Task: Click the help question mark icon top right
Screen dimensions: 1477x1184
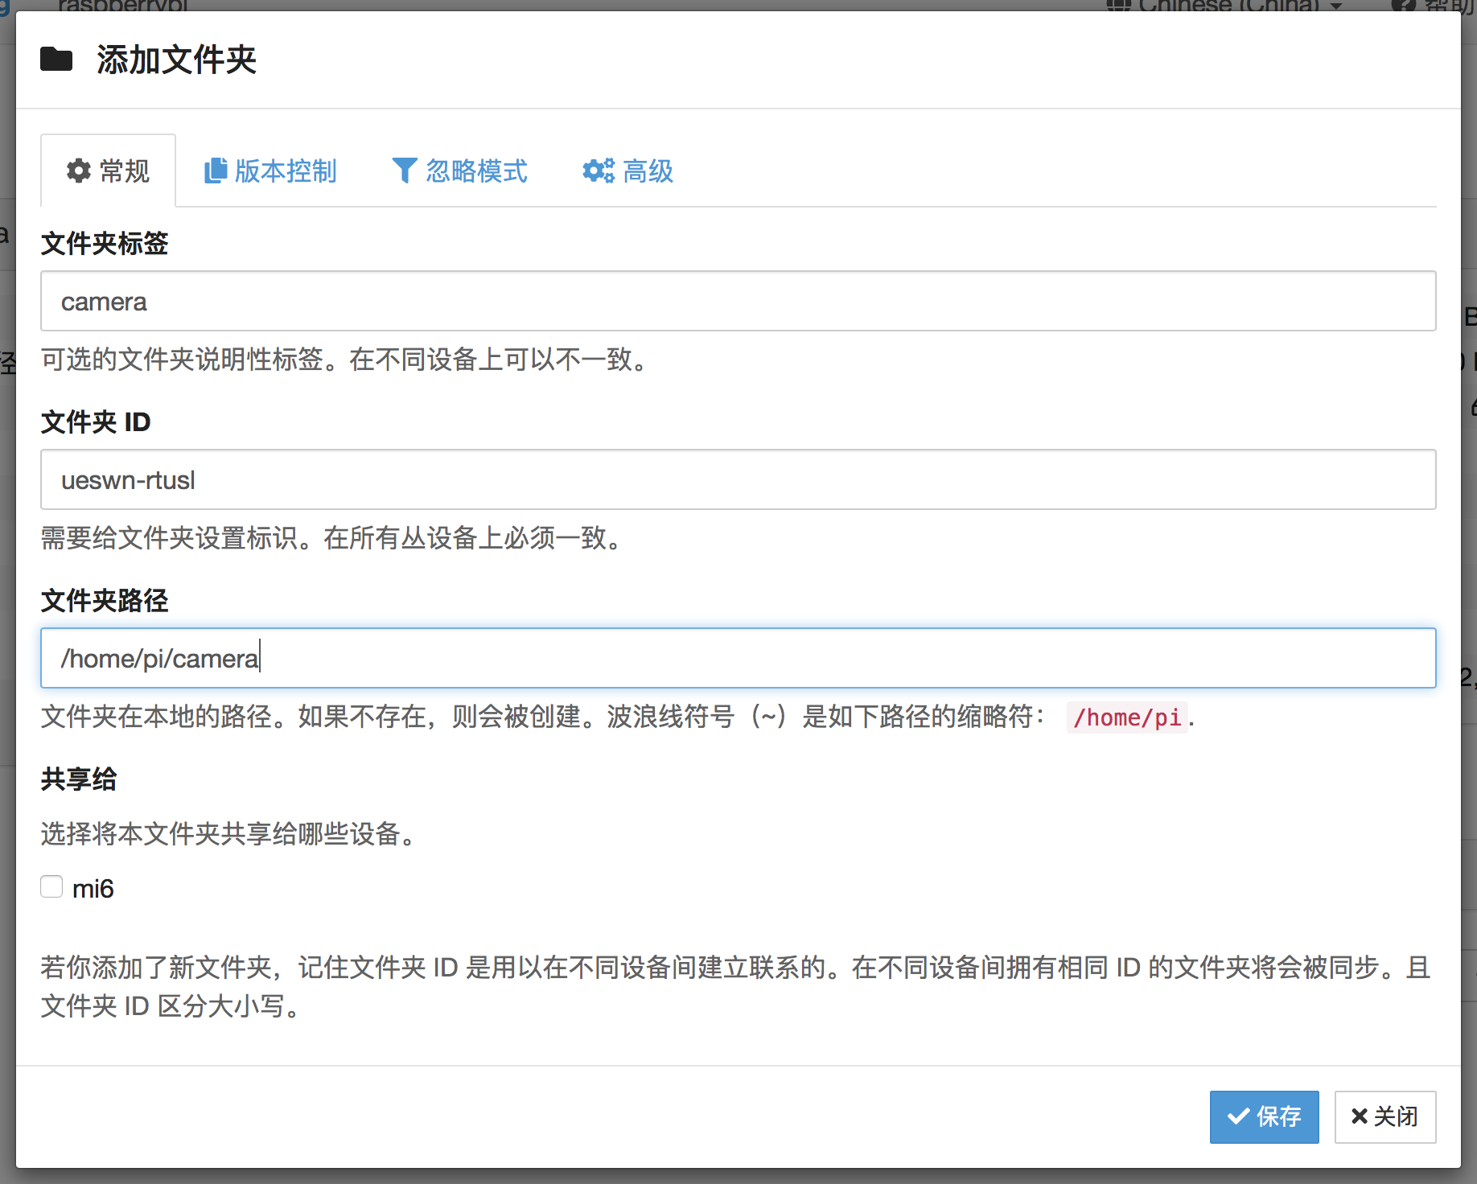Action: tap(1405, 6)
